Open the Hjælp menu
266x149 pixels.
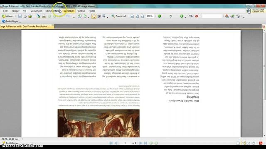pyautogui.click(x=91, y=11)
